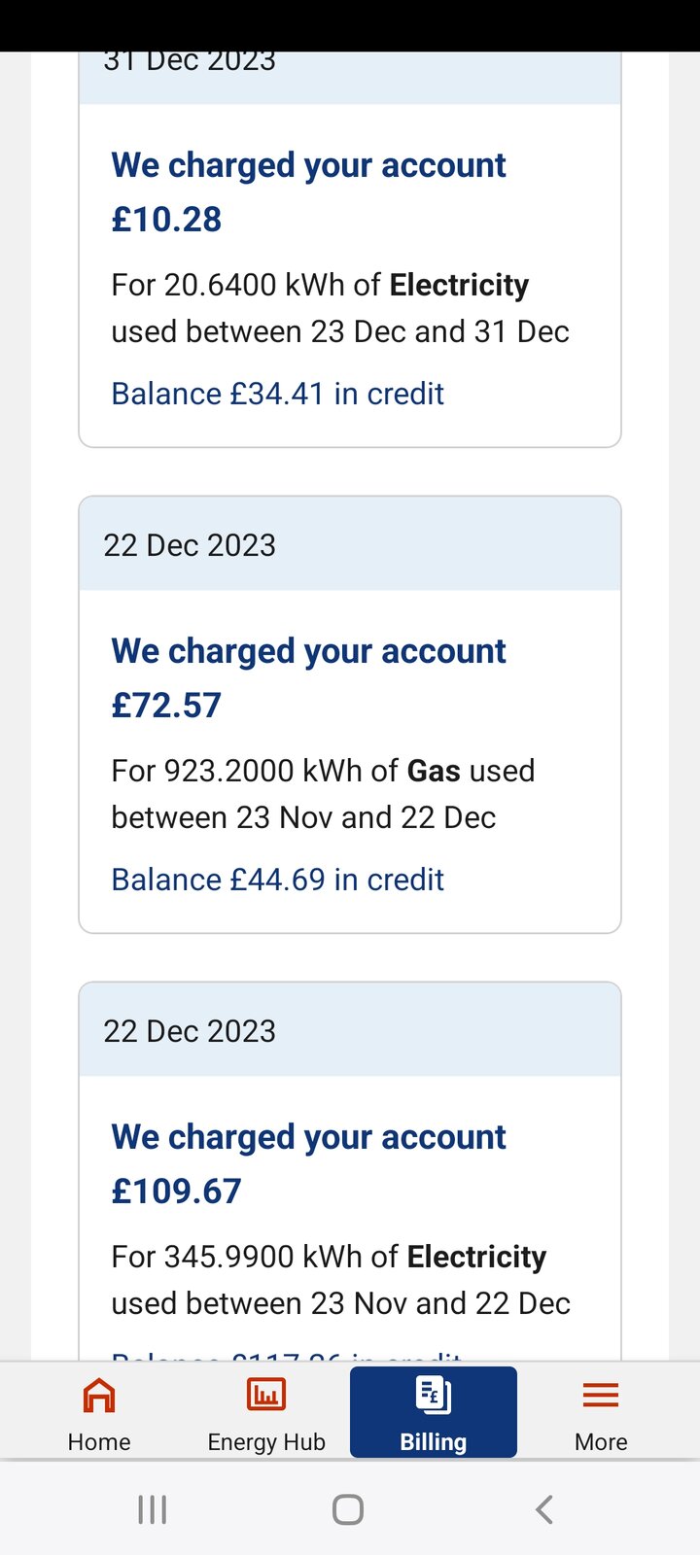Tap the 20.6400 kWh Electricity description
This screenshot has height=1555, width=700.
(x=339, y=308)
